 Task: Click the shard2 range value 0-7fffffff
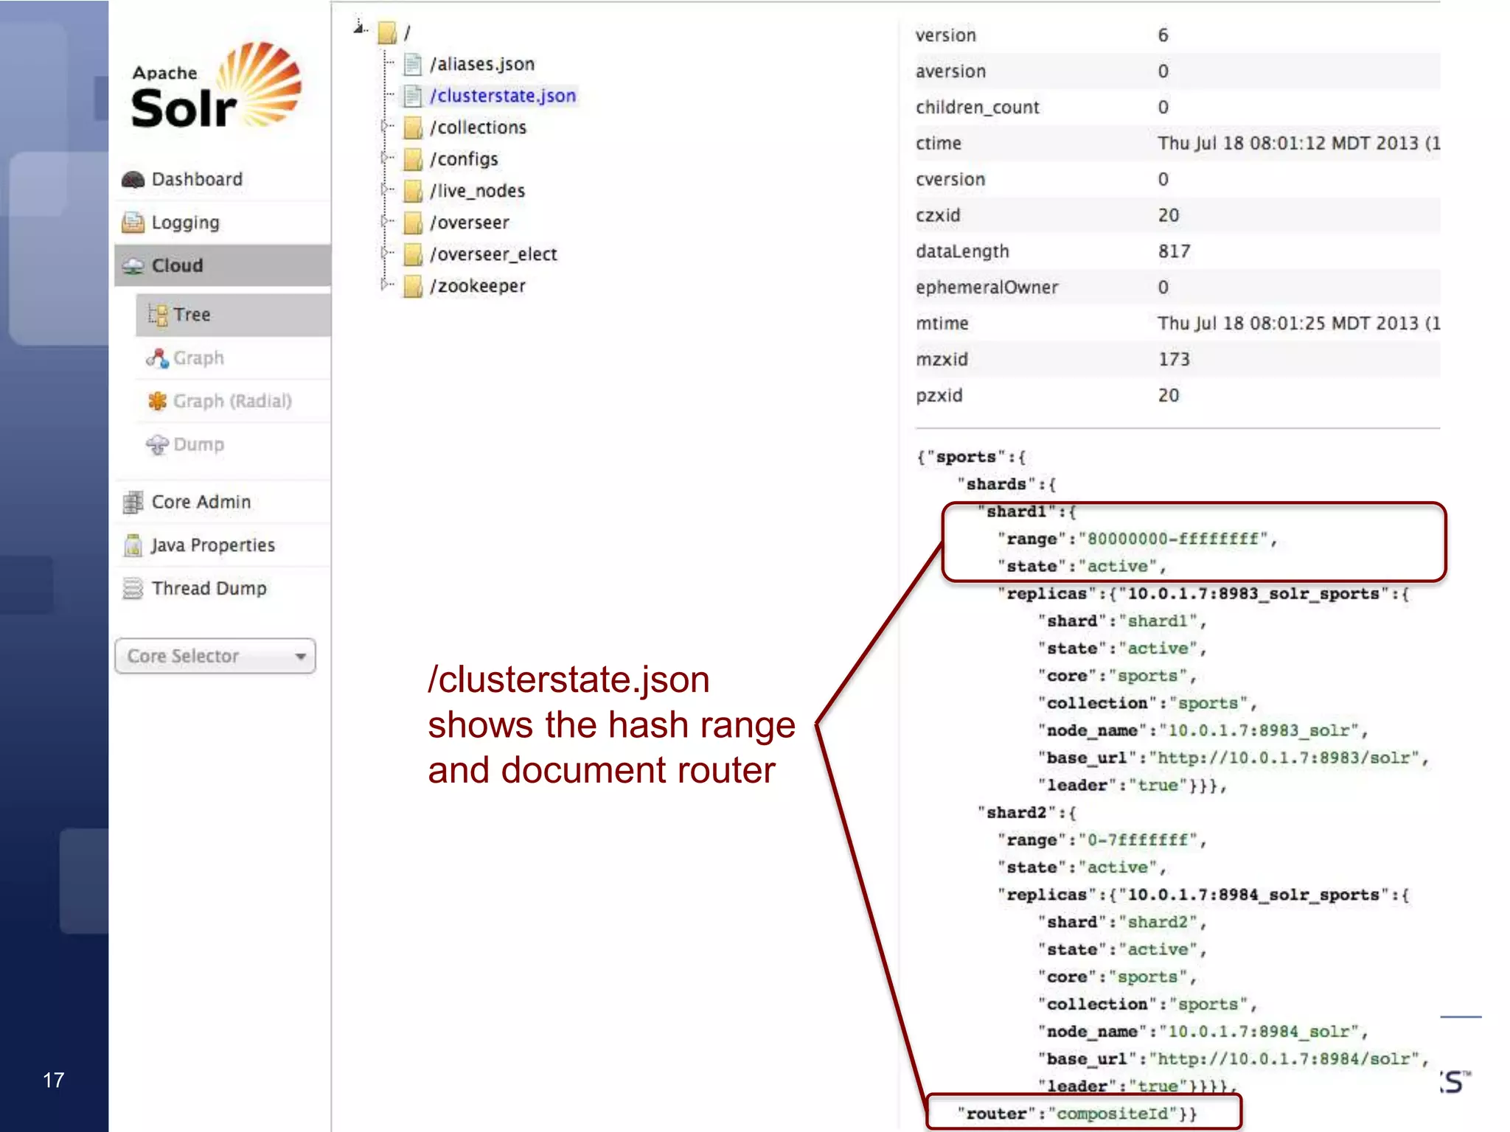point(1138,840)
